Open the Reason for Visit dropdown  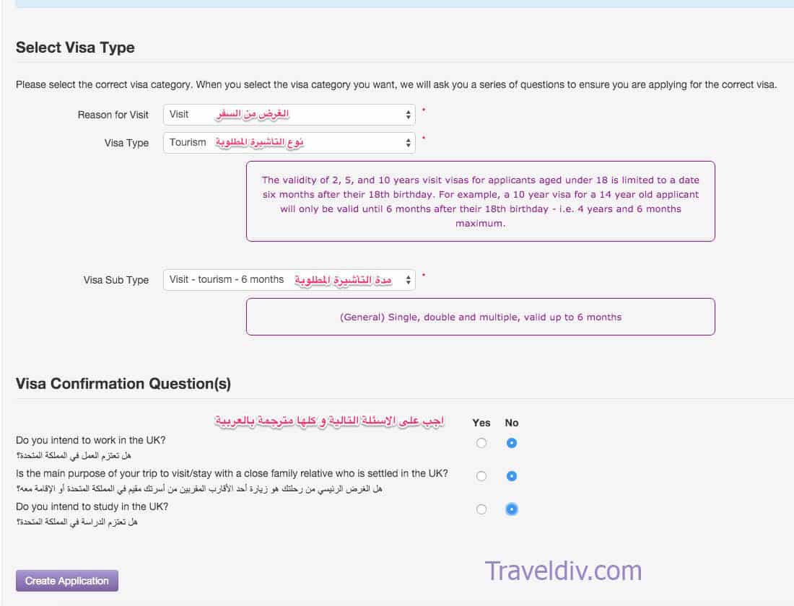[x=289, y=115]
